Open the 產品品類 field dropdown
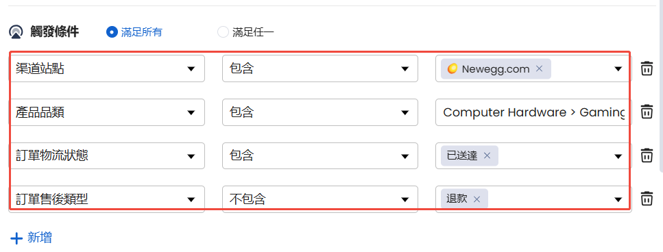 pyautogui.click(x=106, y=112)
